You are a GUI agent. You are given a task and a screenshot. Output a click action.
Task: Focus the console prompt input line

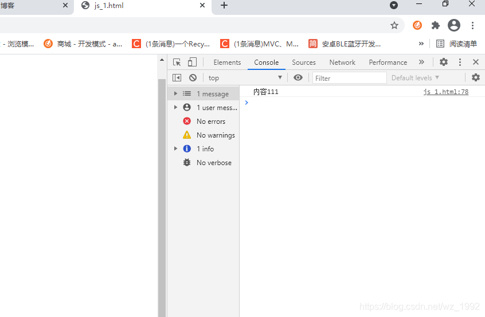pyautogui.click(x=362, y=103)
